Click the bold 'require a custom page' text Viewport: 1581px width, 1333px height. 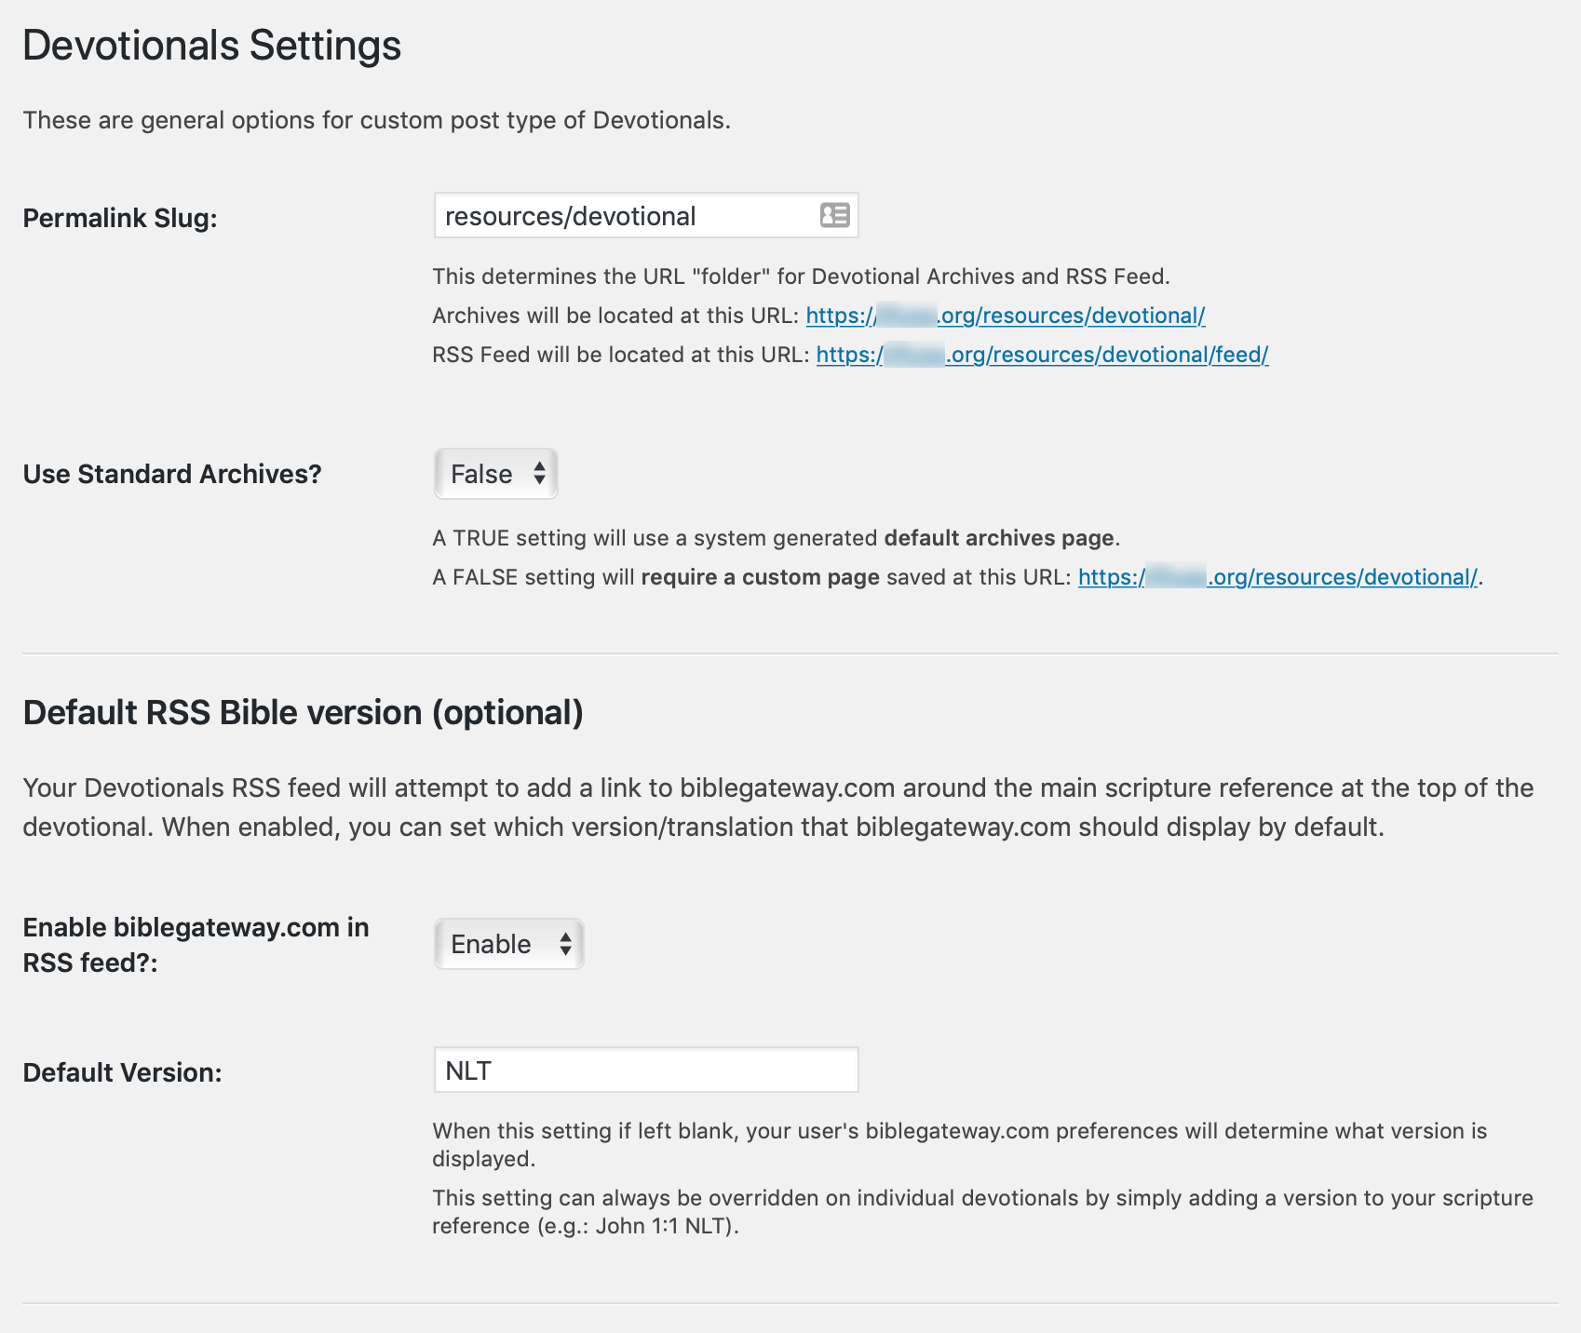pyautogui.click(x=760, y=577)
